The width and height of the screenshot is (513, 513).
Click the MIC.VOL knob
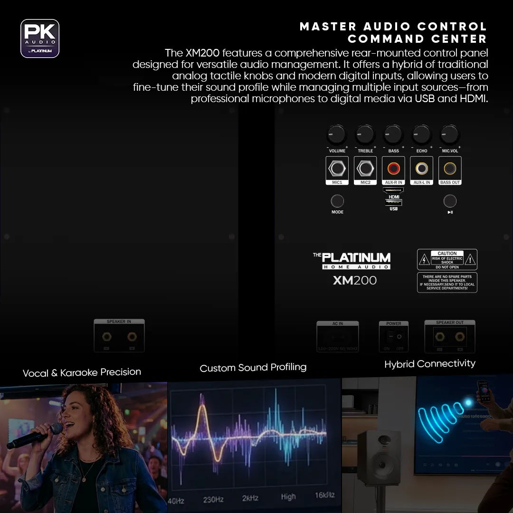[x=450, y=134]
